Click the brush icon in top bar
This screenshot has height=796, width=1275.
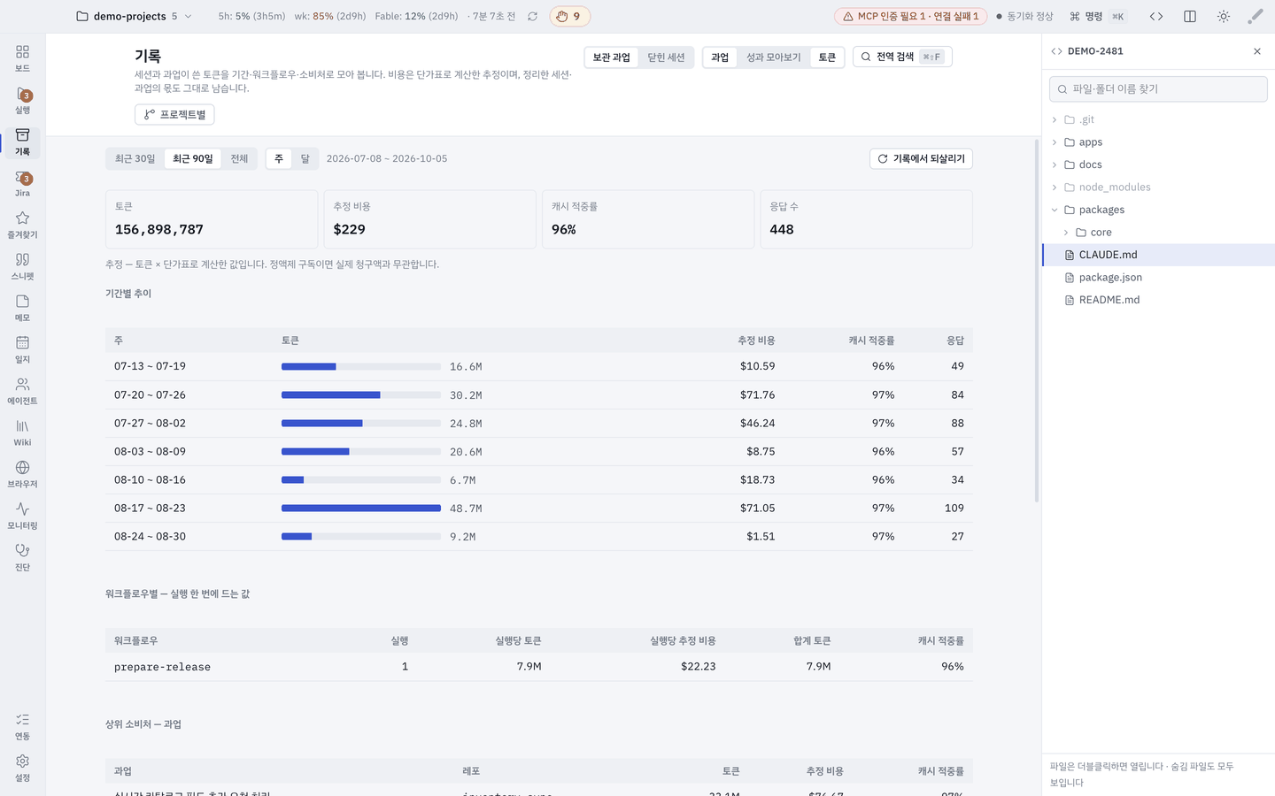coord(1256,16)
